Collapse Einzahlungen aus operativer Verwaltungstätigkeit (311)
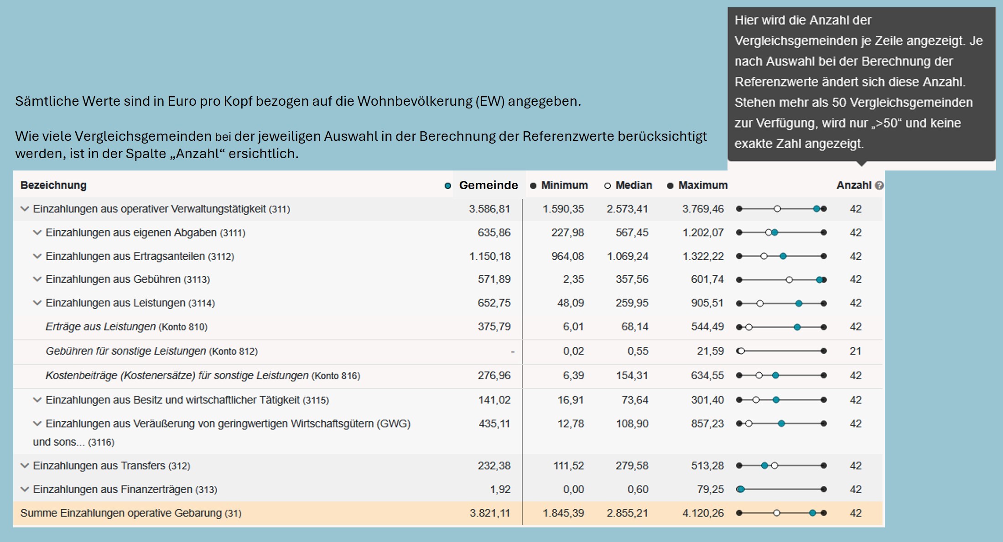The height and width of the screenshot is (542, 1003). 25,209
